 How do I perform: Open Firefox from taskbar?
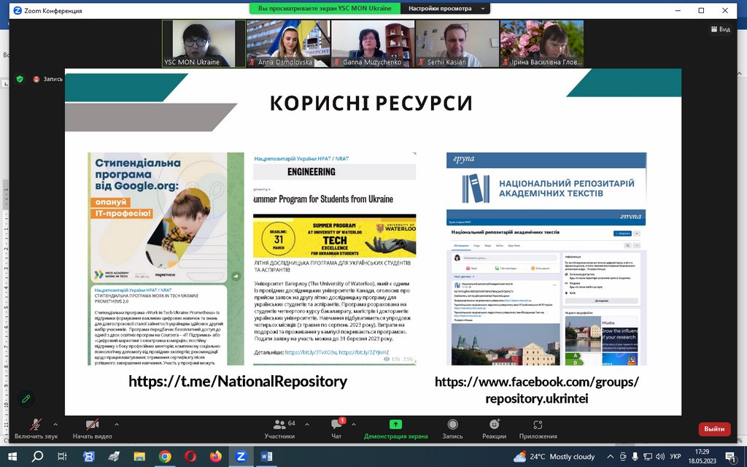[x=215, y=457]
